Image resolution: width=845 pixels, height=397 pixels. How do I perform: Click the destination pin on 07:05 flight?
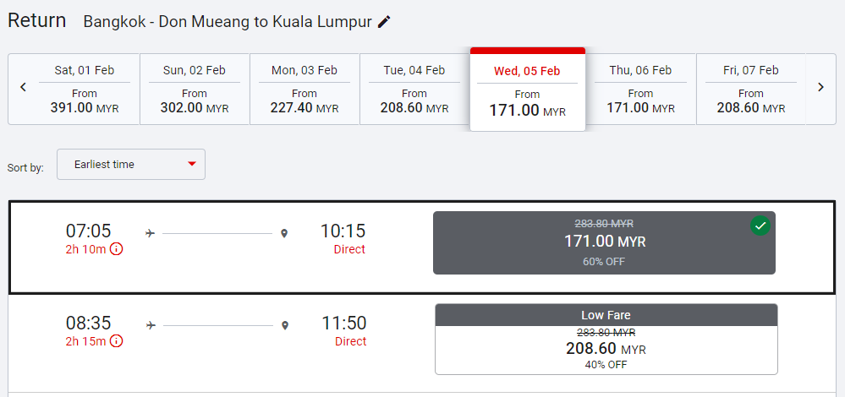click(x=284, y=232)
